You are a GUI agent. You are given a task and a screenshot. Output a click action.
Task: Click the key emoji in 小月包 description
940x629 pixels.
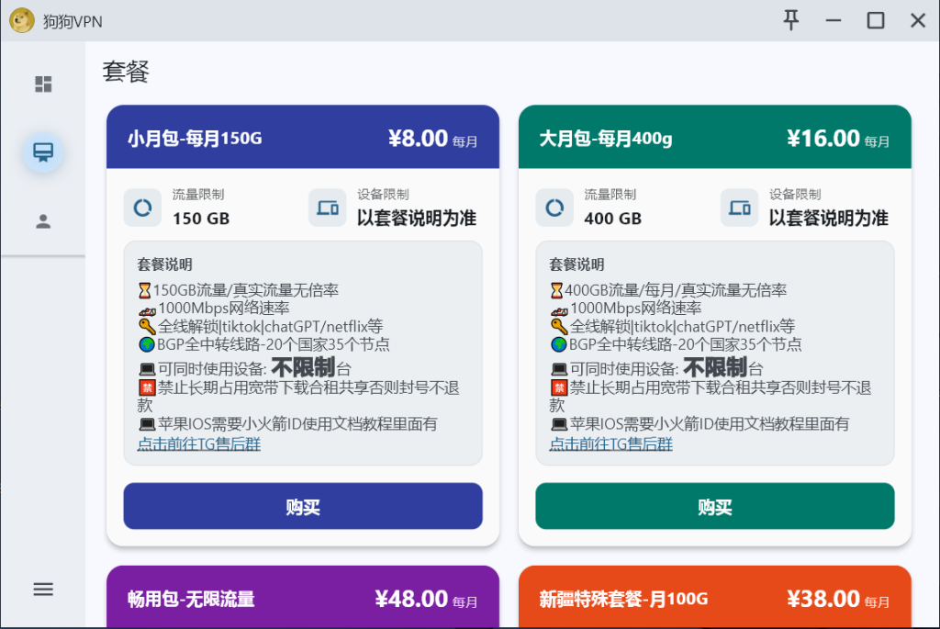pyautogui.click(x=147, y=327)
